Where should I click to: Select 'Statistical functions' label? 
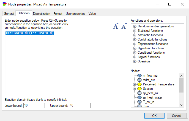click(150, 31)
